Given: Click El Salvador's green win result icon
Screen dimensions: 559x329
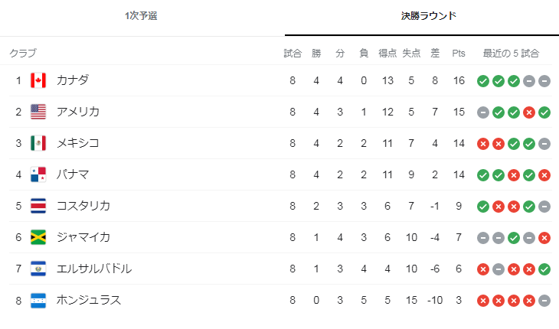Looking at the screenshot, I should tap(544, 269).
